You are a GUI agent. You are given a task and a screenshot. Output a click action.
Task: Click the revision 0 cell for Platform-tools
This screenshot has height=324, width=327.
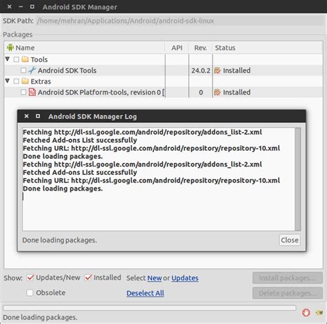(x=201, y=93)
